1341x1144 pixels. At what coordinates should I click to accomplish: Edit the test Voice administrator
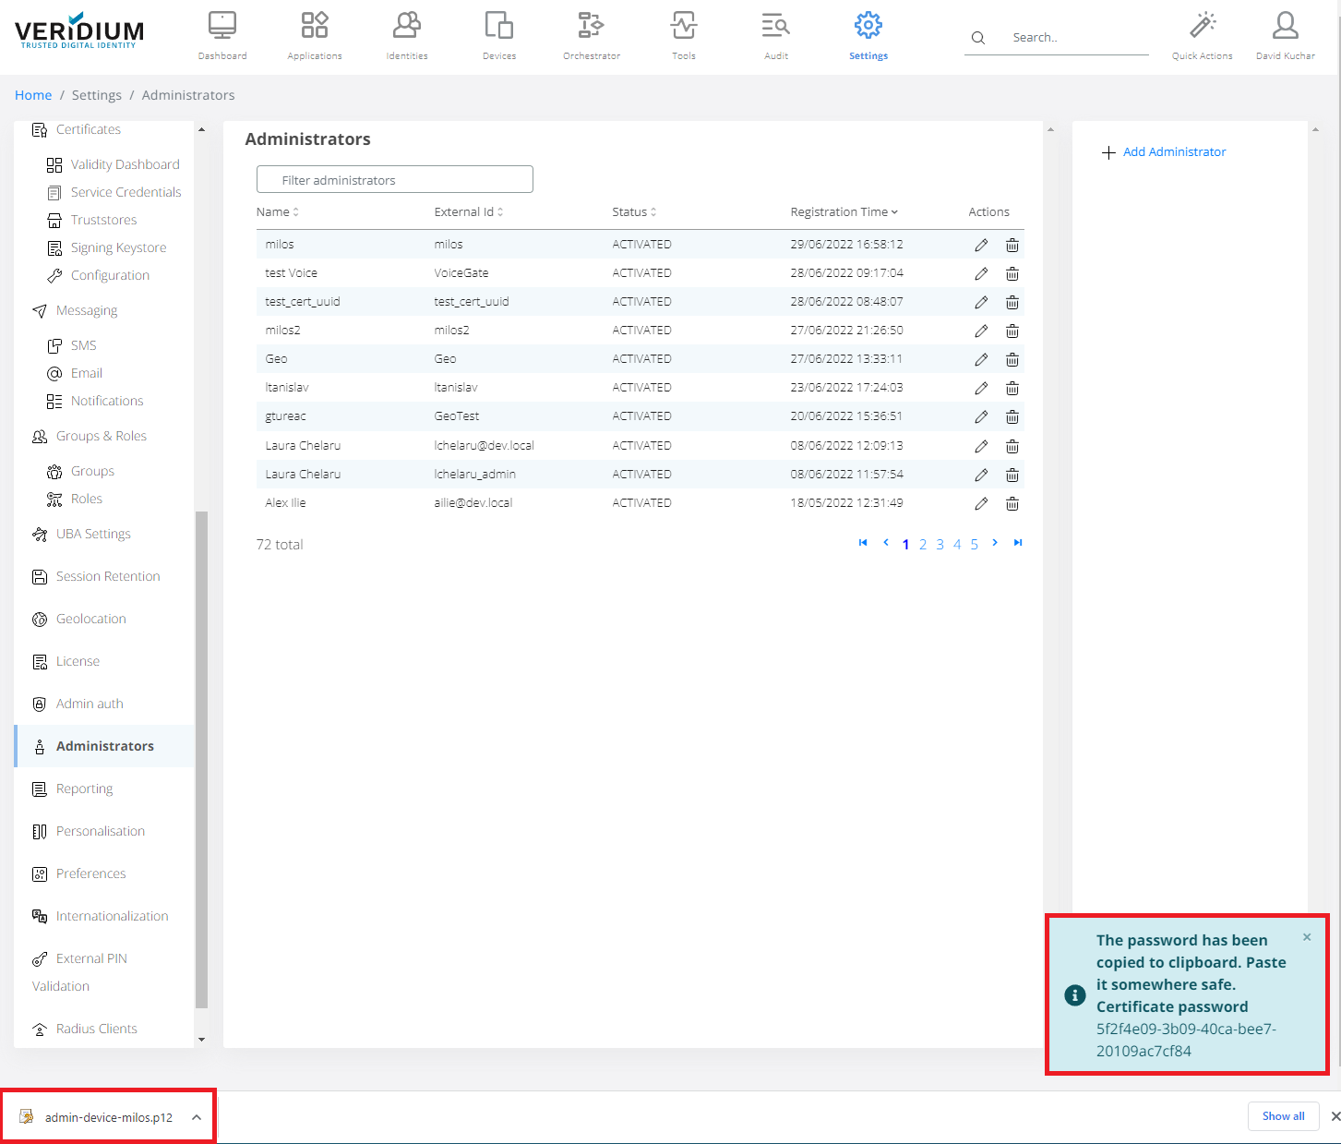tap(981, 273)
